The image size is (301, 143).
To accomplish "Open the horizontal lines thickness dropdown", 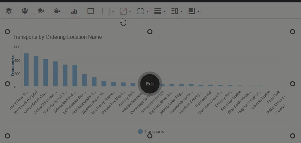I will (160, 11).
